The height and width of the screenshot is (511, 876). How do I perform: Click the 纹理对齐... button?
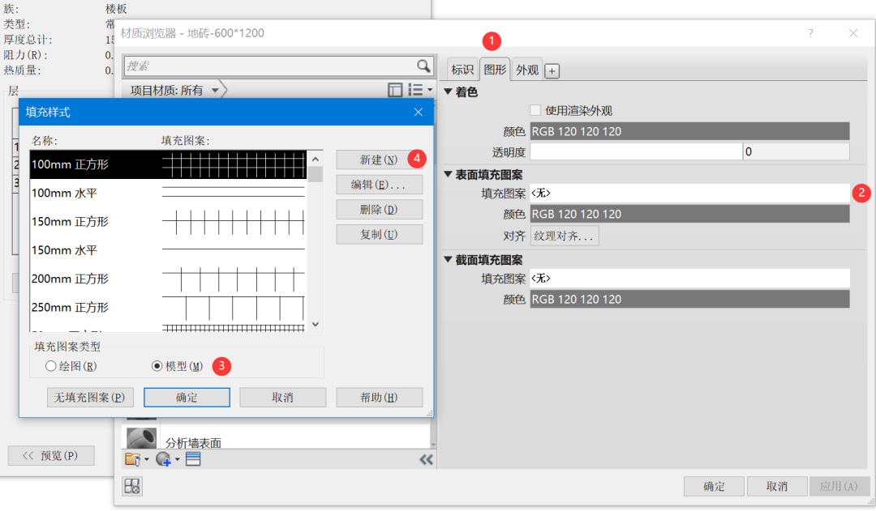tap(565, 236)
